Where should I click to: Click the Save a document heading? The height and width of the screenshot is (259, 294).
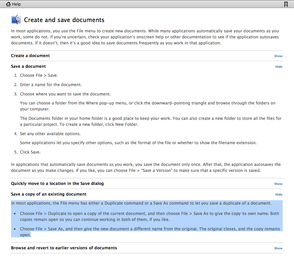tap(28, 66)
